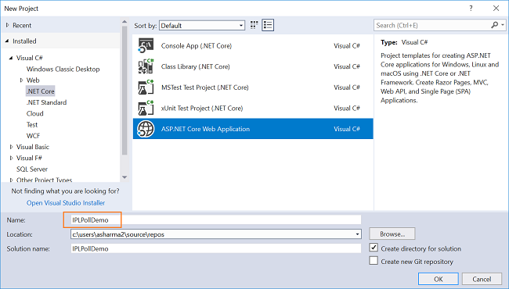Choose the Class Library (.NET Core) icon

coord(146,66)
